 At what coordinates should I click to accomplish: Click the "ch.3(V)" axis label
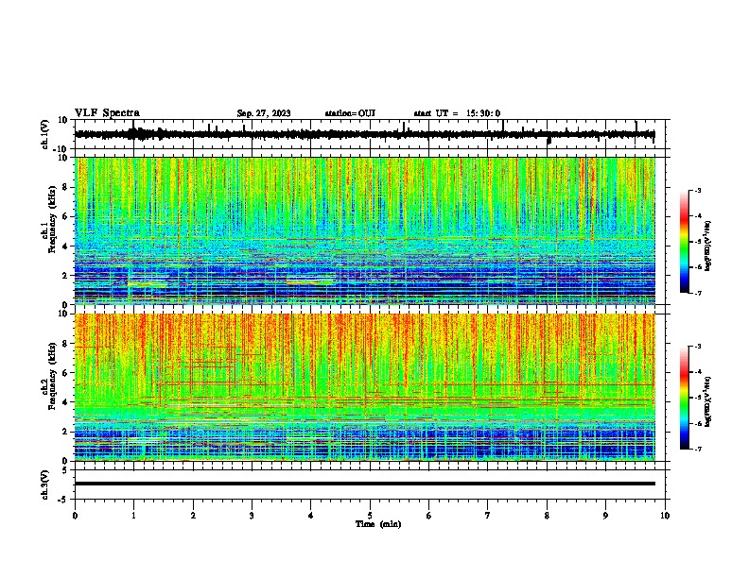[x=45, y=484]
